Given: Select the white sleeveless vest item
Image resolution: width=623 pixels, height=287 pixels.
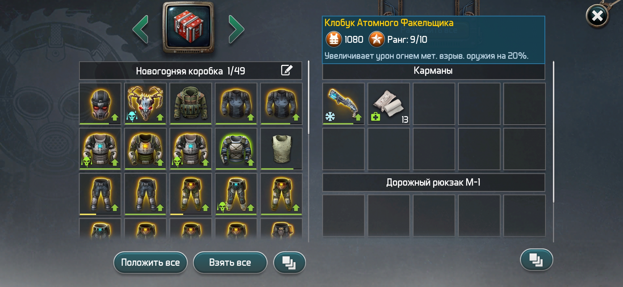Looking at the screenshot, I should (281, 149).
